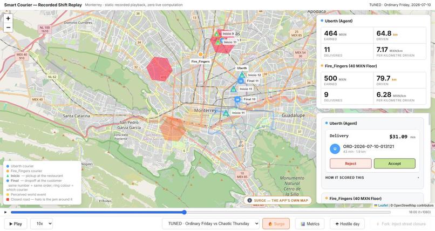Click Uberth's 11 deliveries count

click(x=327, y=50)
